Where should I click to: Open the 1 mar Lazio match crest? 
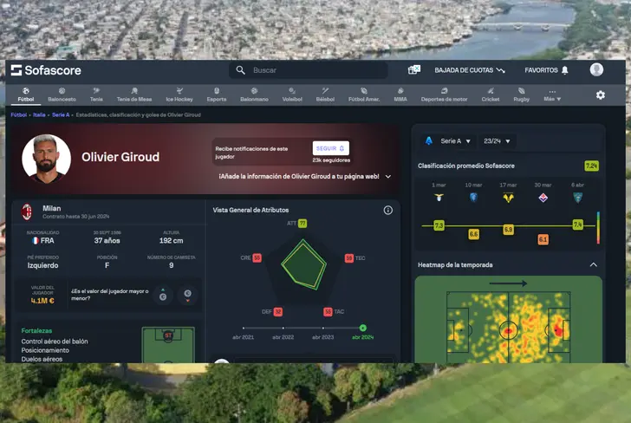tap(439, 198)
